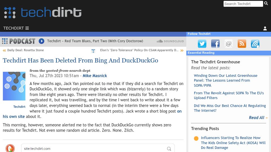Click the small Techdirt dots icon between posts
Image resolution: width=271 pixels, height=152 pixels.
pyautogui.click(x=93, y=51)
